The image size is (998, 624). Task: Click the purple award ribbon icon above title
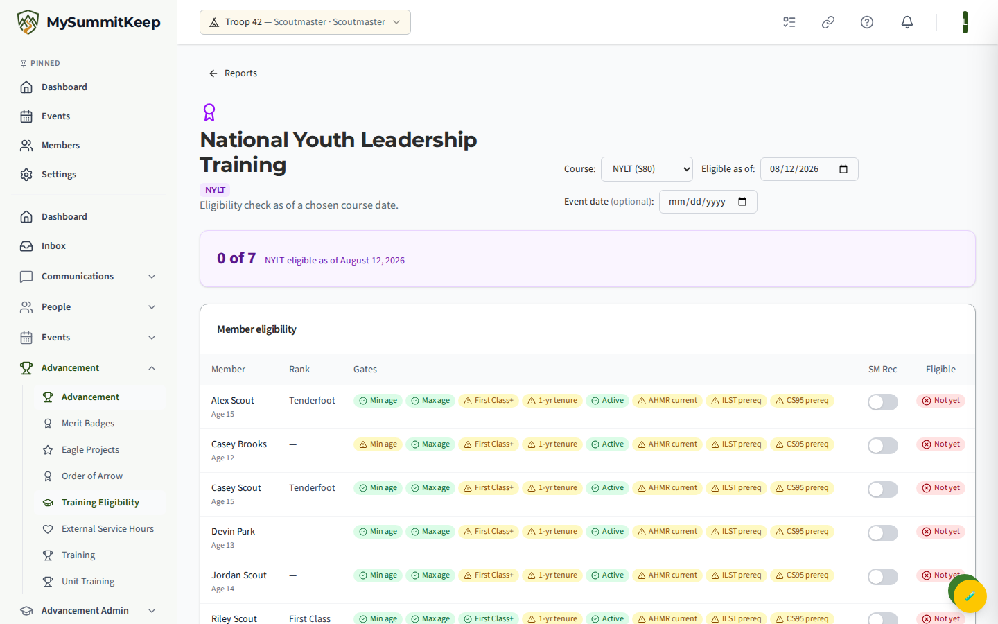click(x=209, y=112)
